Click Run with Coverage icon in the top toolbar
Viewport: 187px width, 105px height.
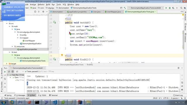tap(173, 8)
